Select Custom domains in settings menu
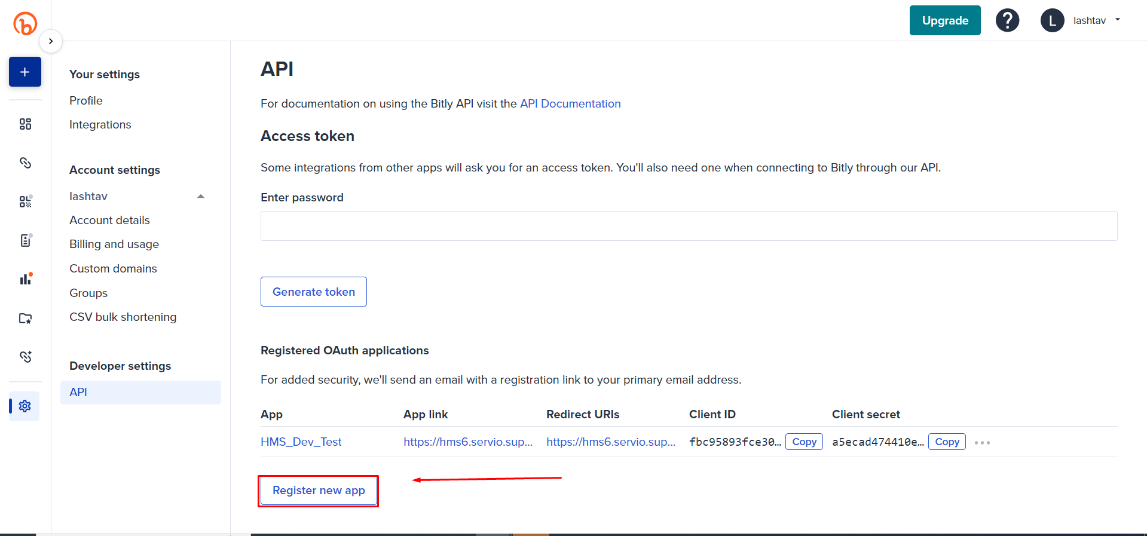 pos(113,268)
